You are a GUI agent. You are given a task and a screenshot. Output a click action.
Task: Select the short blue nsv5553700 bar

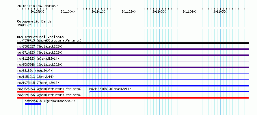coord(33,104)
